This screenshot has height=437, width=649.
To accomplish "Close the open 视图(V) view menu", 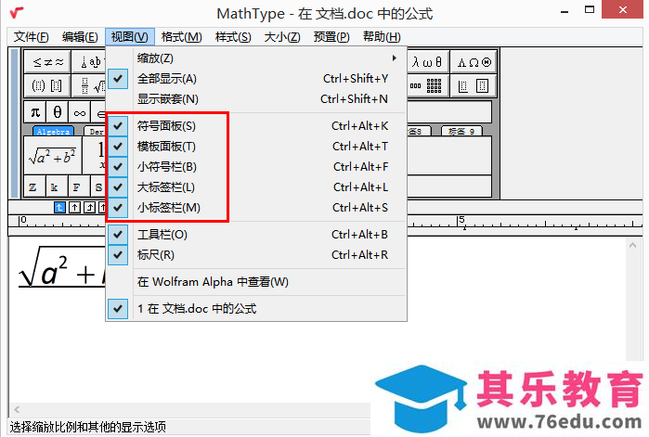I will (x=130, y=37).
